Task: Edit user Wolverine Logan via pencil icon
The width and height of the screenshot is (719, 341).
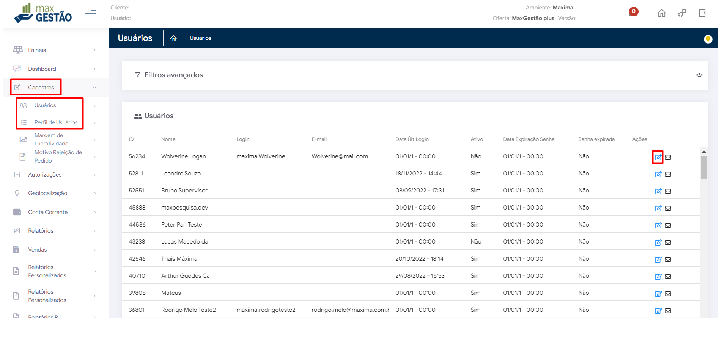Action: click(x=658, y=157)
